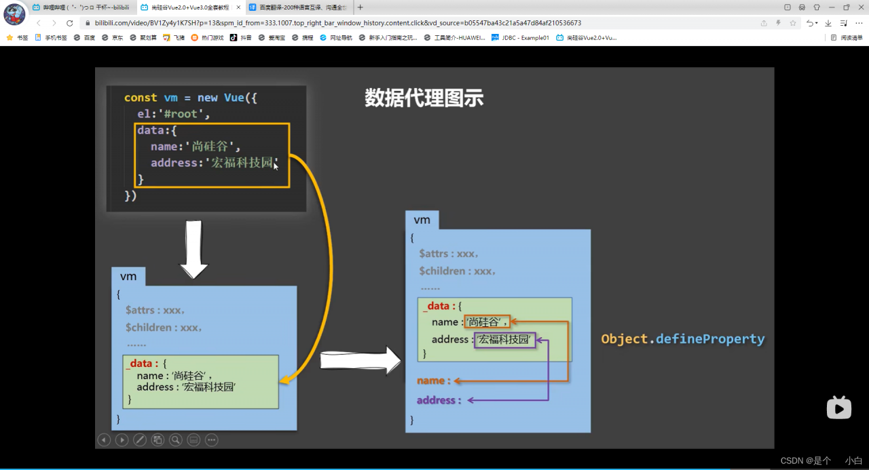The image size is (869, 470).
Task: Toggle subtitles in slideshow controls
Action: (x=193, y=440)
